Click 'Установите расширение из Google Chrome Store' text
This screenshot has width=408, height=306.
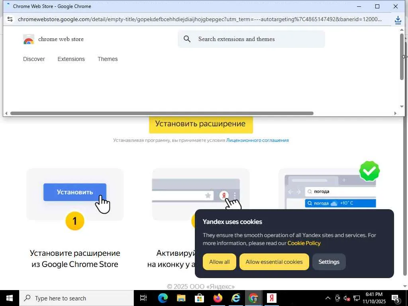(x=75, y=259)
